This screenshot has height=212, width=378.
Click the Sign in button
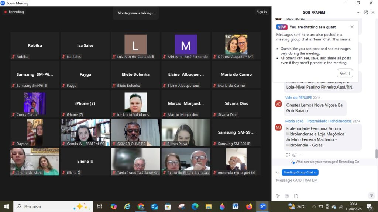pos(261,12)
